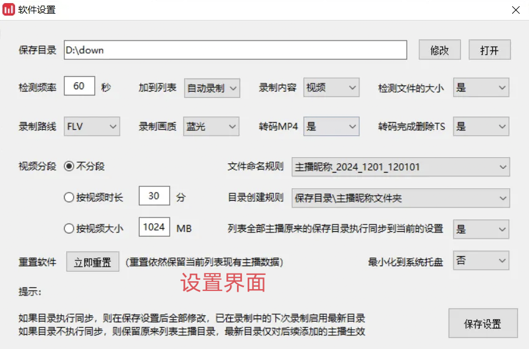Screen dimensions: 529x349
Task: Click the 软件设置 window title text
Action: point(37,10)
